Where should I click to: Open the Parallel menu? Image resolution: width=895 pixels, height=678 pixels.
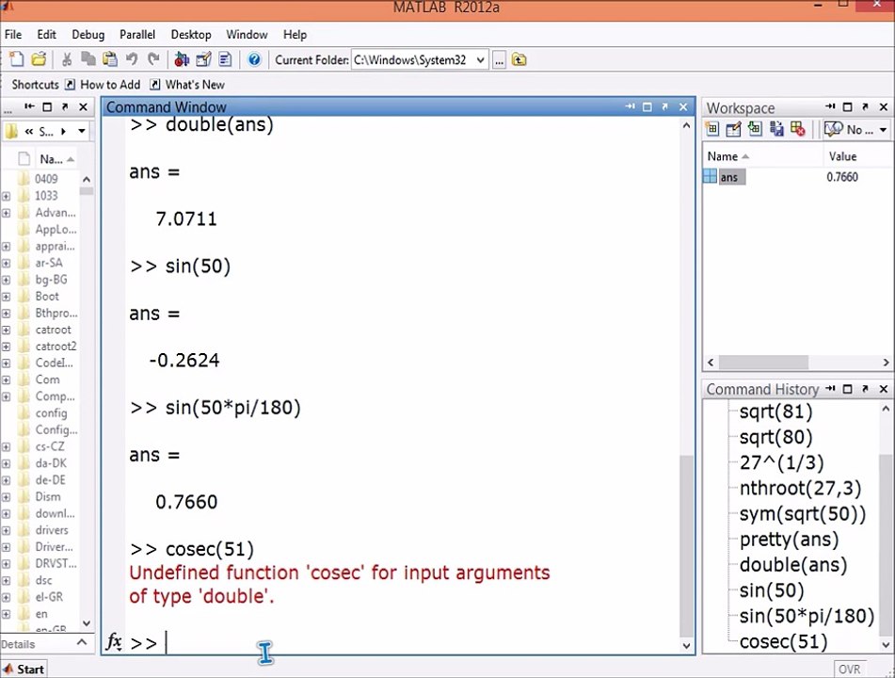click(137, 34)
